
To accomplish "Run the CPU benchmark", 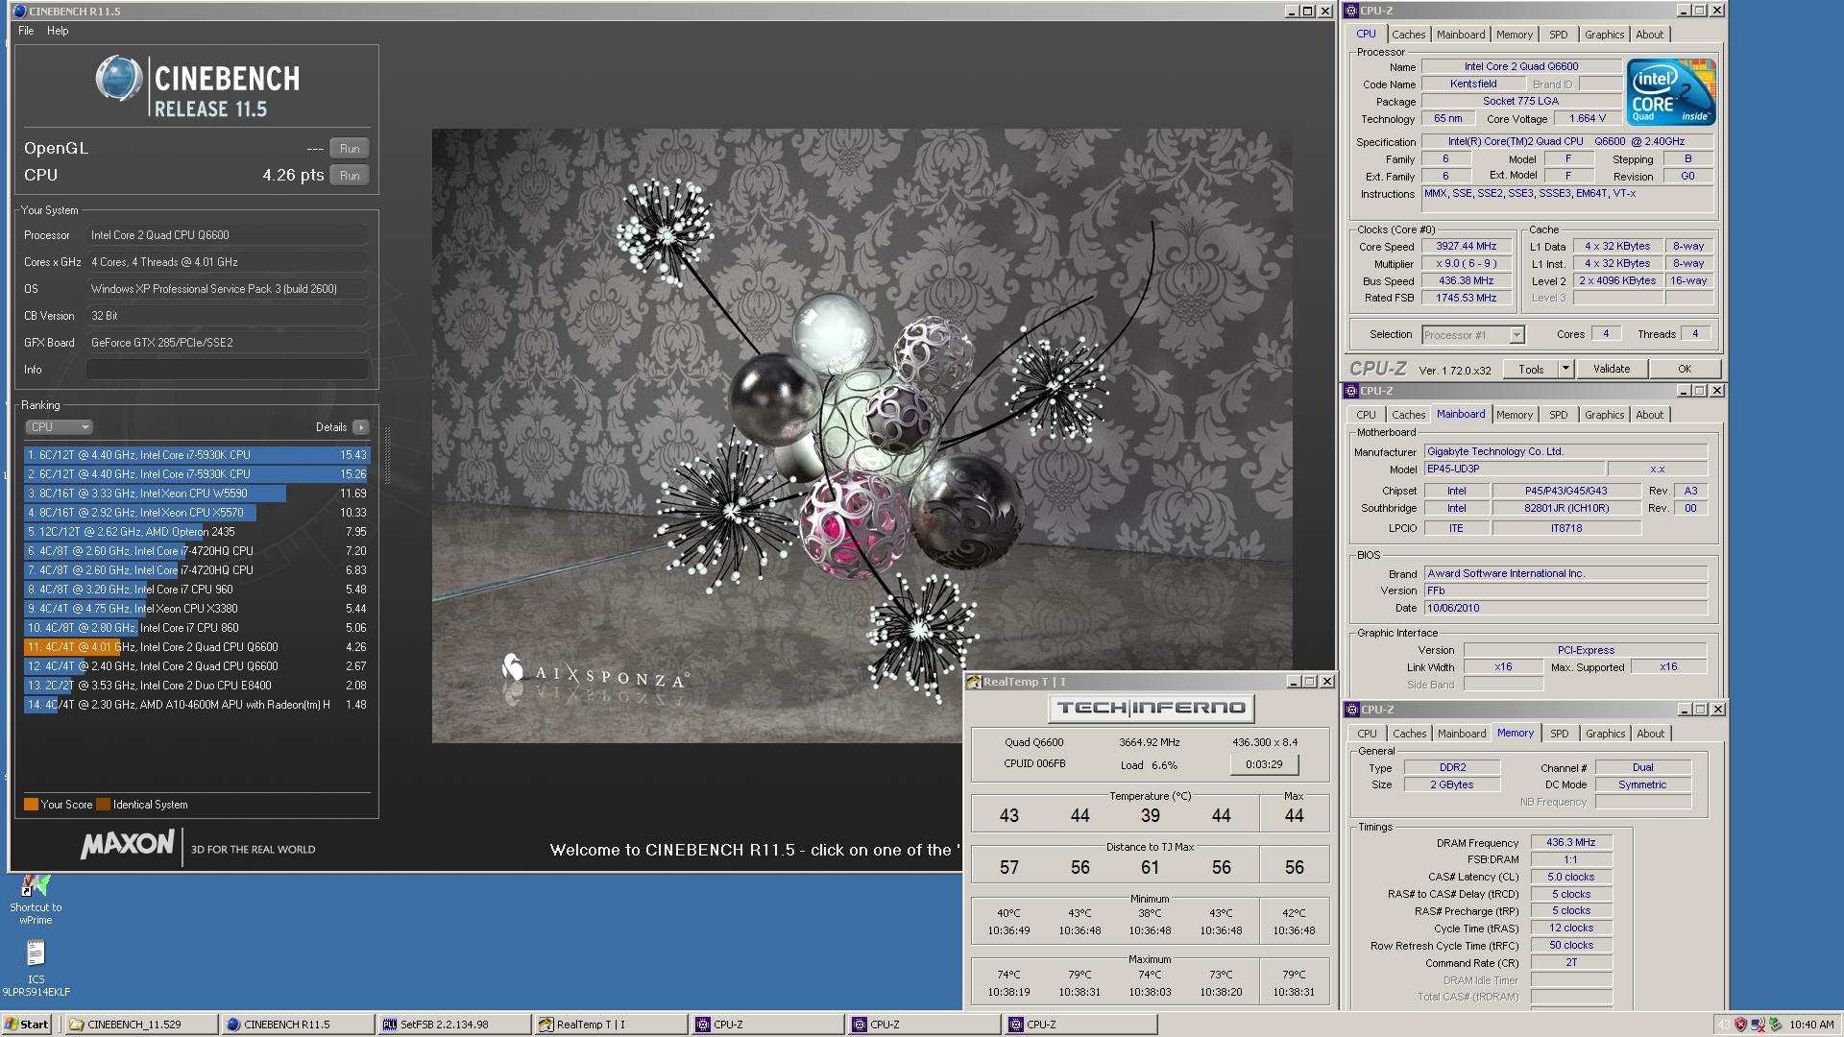I will click(x=350, y=176).
